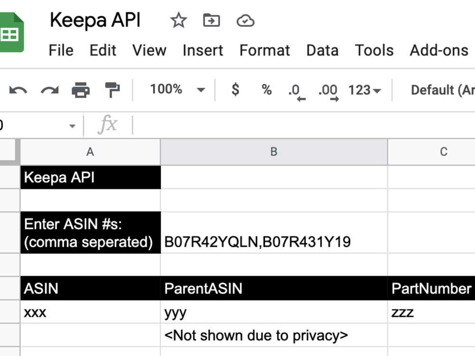Click the fx formula bar

pyautogui.click(x=109, y=125)
